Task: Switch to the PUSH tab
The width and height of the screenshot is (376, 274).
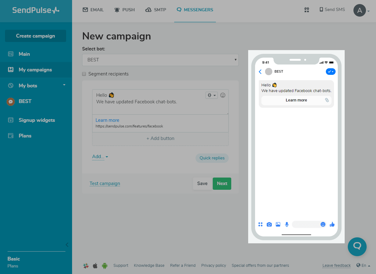Action: (x=124, y=10)
